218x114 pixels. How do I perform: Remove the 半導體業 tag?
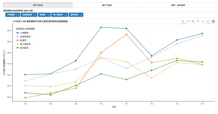point(18,15)
